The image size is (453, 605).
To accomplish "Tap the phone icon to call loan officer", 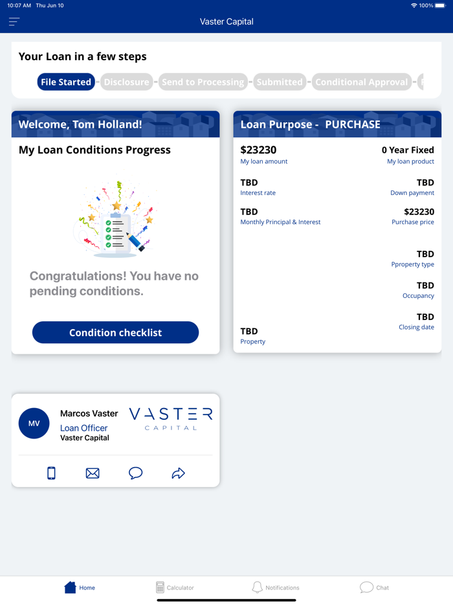I will (51, 474).
